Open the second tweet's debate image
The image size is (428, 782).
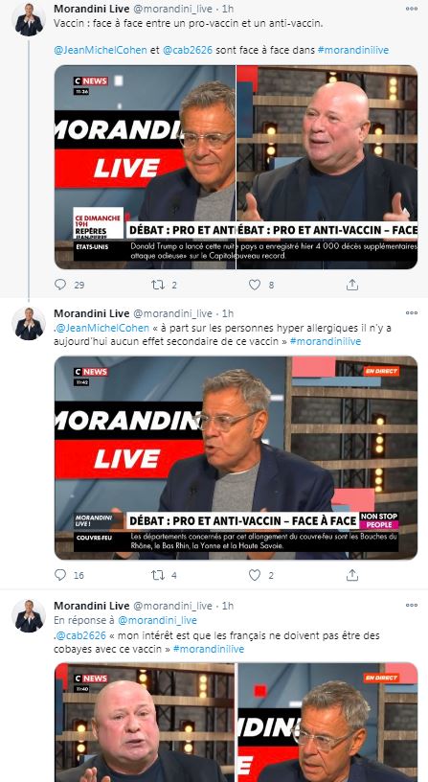(236, 458)
